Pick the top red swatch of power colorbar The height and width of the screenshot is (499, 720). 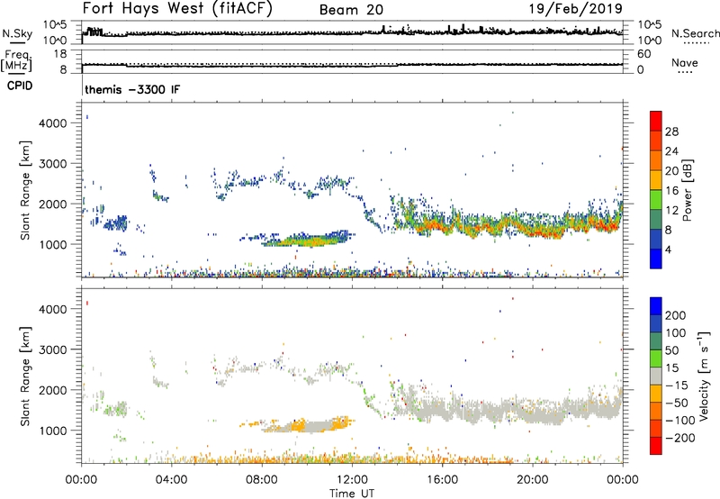(656, 122)
